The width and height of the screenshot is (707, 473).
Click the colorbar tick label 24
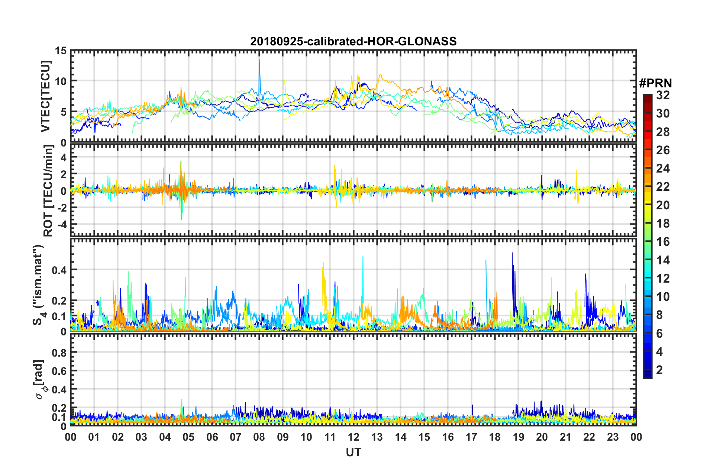[x=663, y=168]
